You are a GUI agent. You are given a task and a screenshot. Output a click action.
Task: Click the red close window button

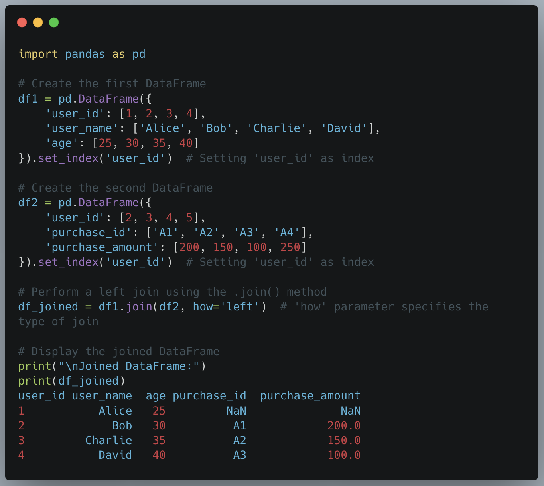[x=22, y=22]
